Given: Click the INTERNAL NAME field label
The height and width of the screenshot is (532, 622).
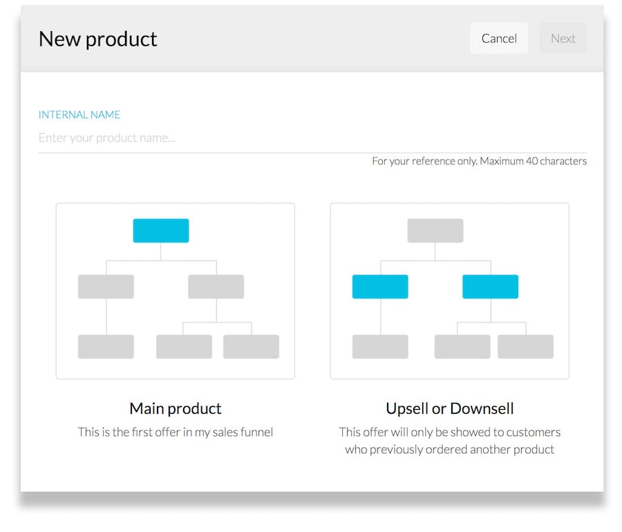Looking at the screenshot, I should pyautogui.click(x=79, y=115).
